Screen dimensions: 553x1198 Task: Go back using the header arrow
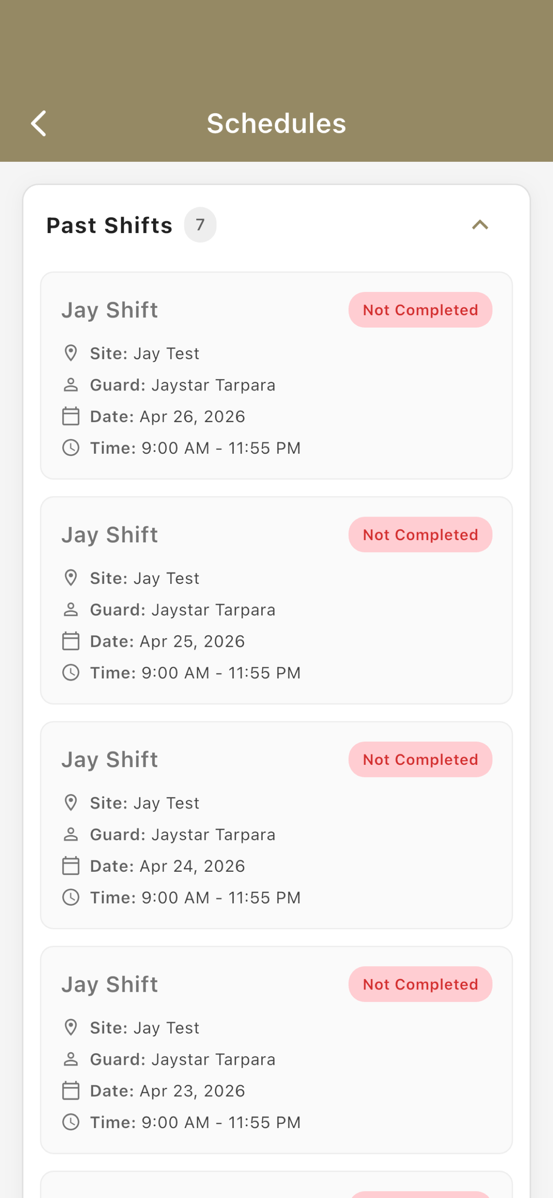(x=39, y=123)
